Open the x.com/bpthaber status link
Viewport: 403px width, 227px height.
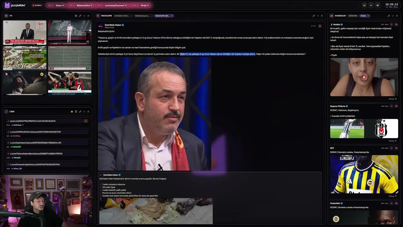[47, 143]
